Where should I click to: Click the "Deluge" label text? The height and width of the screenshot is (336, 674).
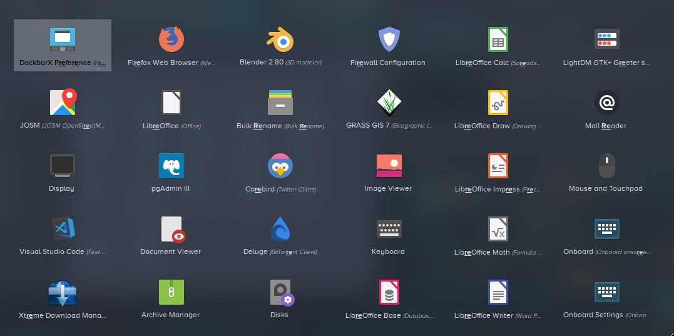point(255,252)
